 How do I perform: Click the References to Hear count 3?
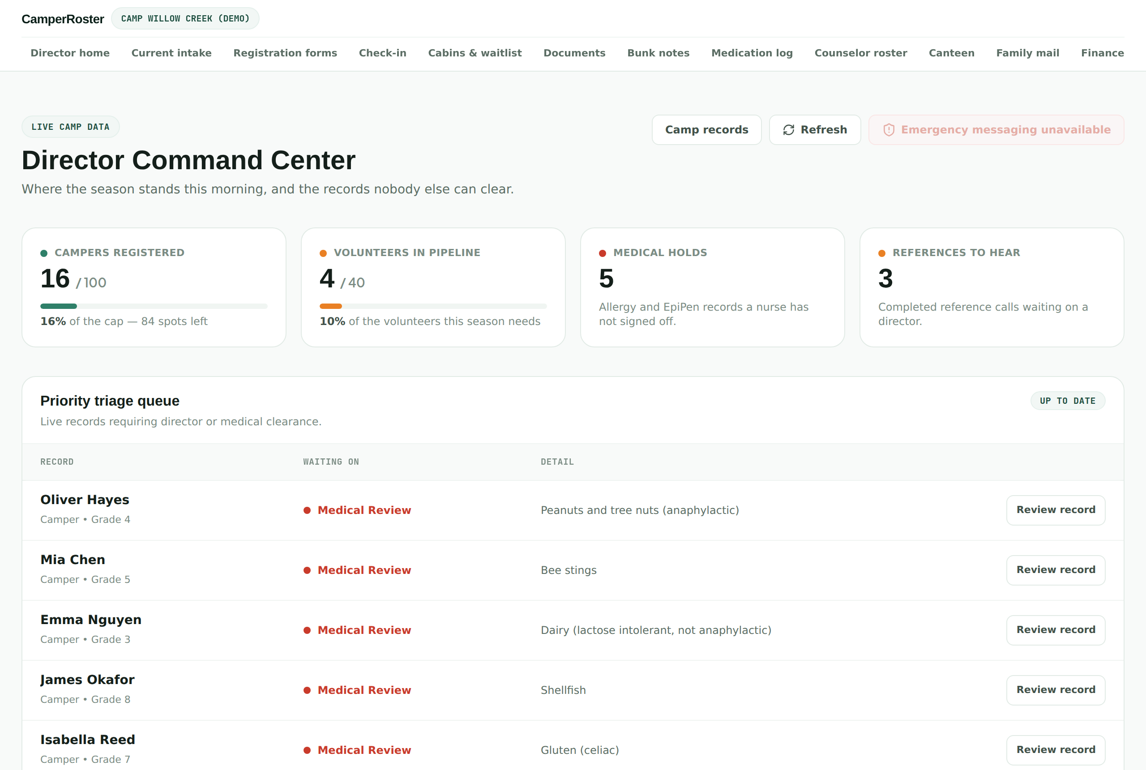coord(885,278)
